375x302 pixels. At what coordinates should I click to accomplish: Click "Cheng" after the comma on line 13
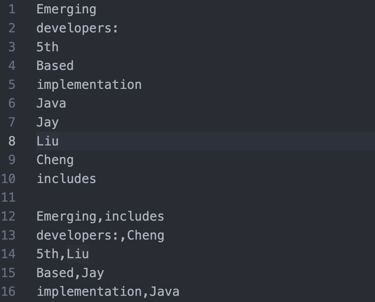(145, 235)
